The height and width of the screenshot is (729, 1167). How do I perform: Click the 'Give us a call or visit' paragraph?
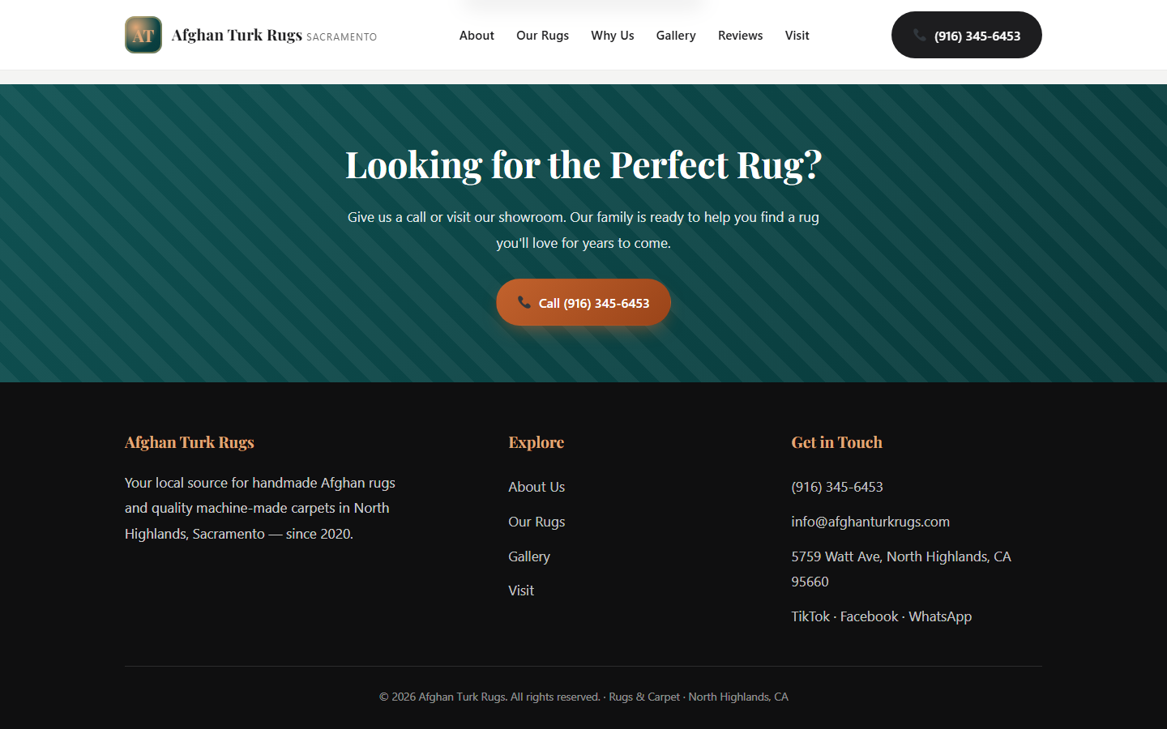[x=583, y=230]
